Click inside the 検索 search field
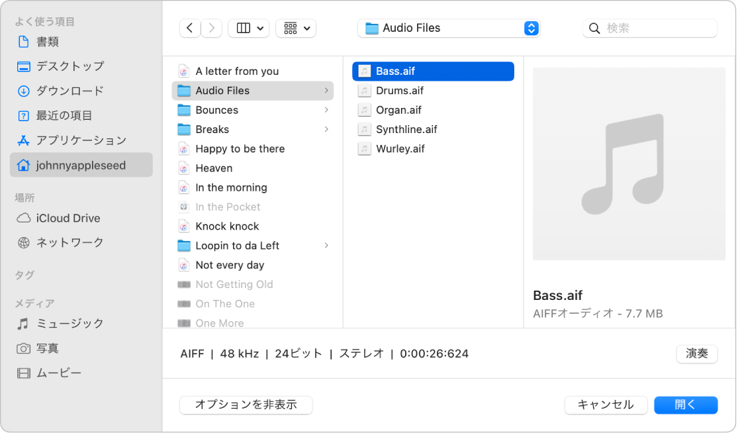This screenshot has height=433, width=738. point(649,28)
